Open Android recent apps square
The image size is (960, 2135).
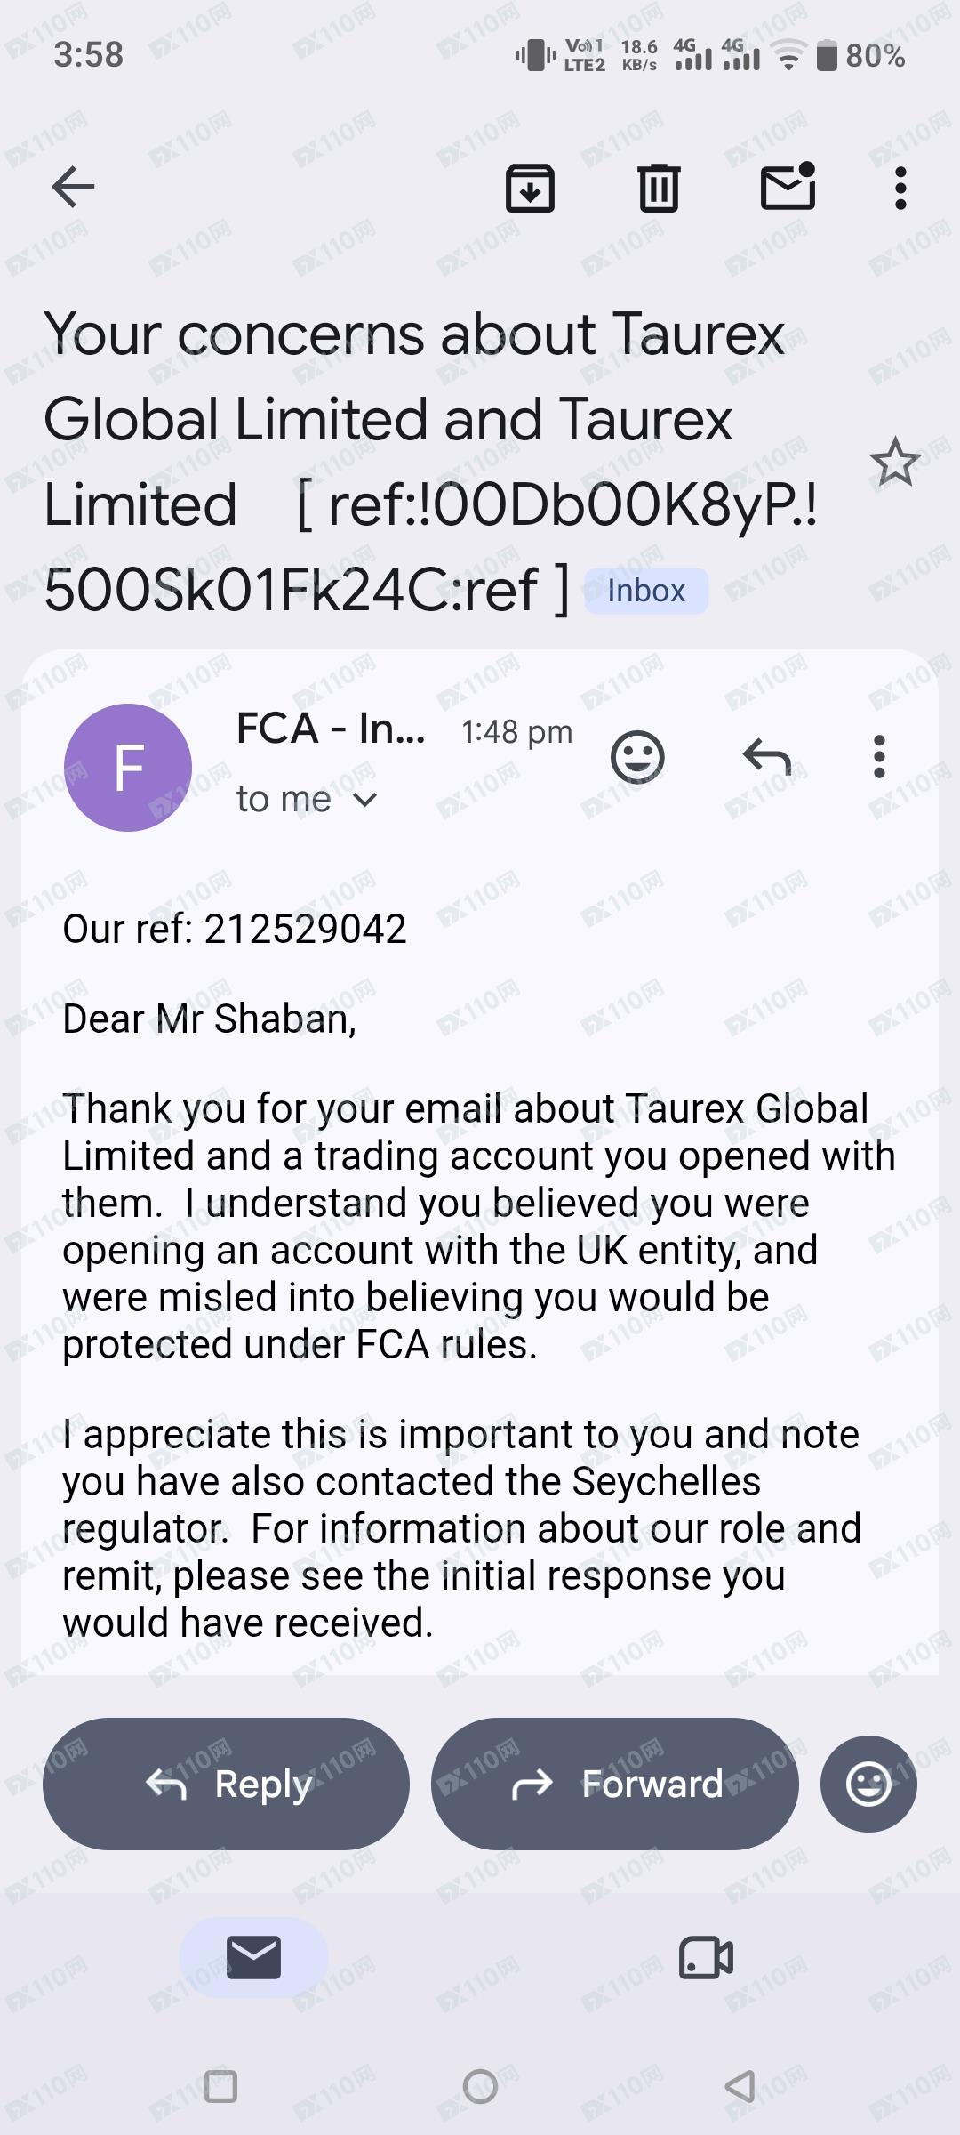click(220, 2086)
